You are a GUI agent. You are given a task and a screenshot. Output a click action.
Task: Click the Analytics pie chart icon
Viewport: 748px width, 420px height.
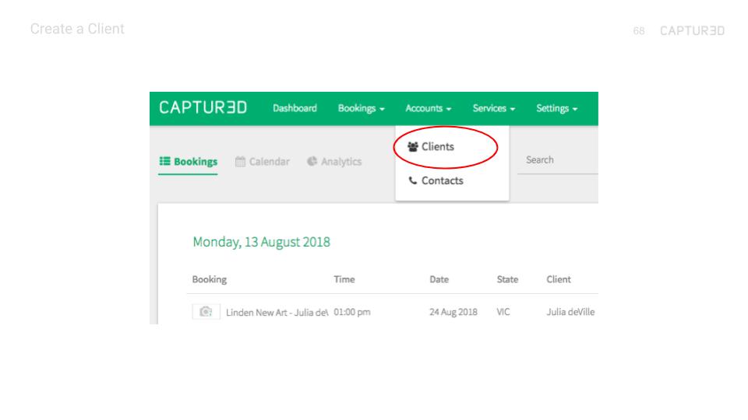[312, 161]
